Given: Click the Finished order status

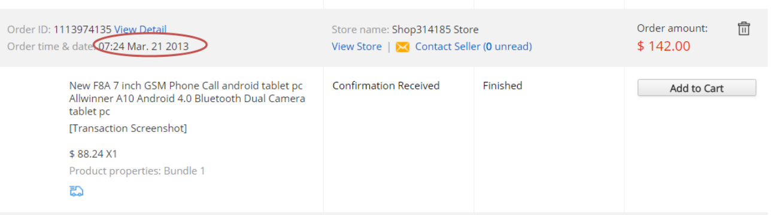Looking at the screenshot, I should pyautogui.click(x=503, y=86).
